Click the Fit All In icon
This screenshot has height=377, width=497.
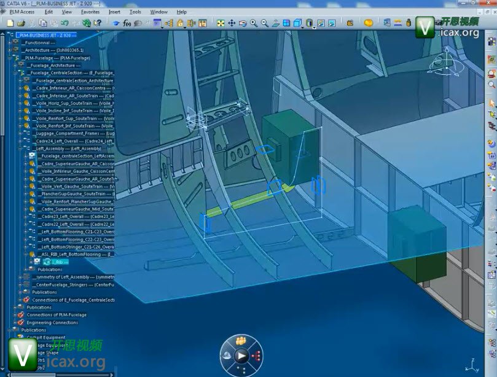[x=221, y=23]
